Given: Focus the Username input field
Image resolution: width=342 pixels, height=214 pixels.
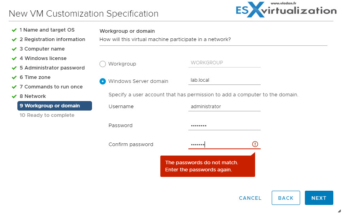Looking at the screenshot, I should click(x=224, y=107).
